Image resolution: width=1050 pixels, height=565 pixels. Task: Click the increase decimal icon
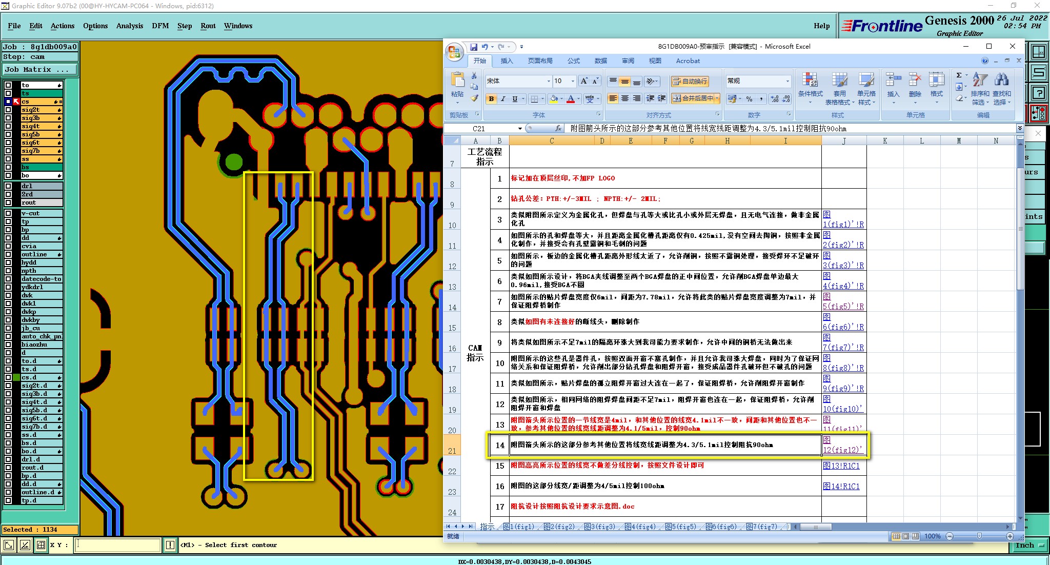(x=774, y=98)
